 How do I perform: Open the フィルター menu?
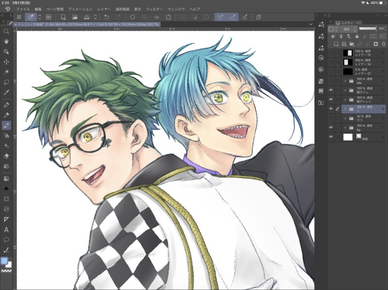pyautogui.click(x=154, y=9)
